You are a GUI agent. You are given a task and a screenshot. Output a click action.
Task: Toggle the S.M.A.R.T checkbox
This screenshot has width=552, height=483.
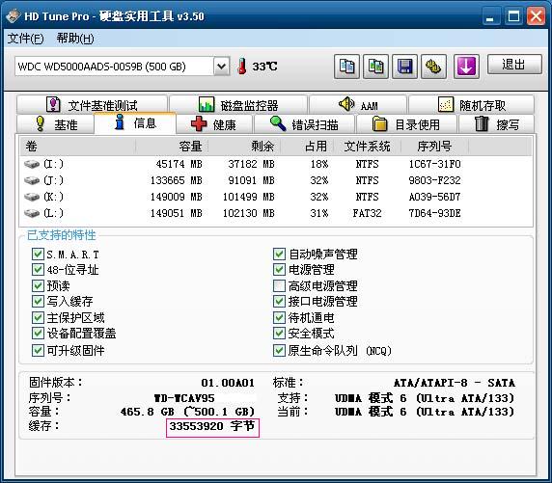38,254
